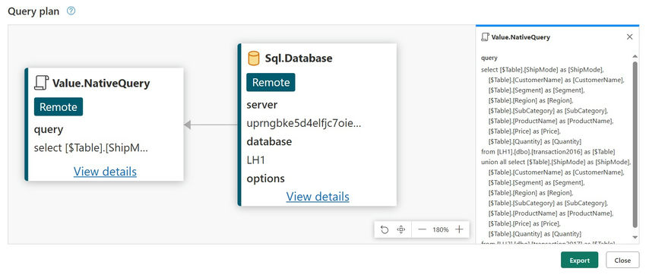Click the Sql.Database cylinder icon

(253, 58)
